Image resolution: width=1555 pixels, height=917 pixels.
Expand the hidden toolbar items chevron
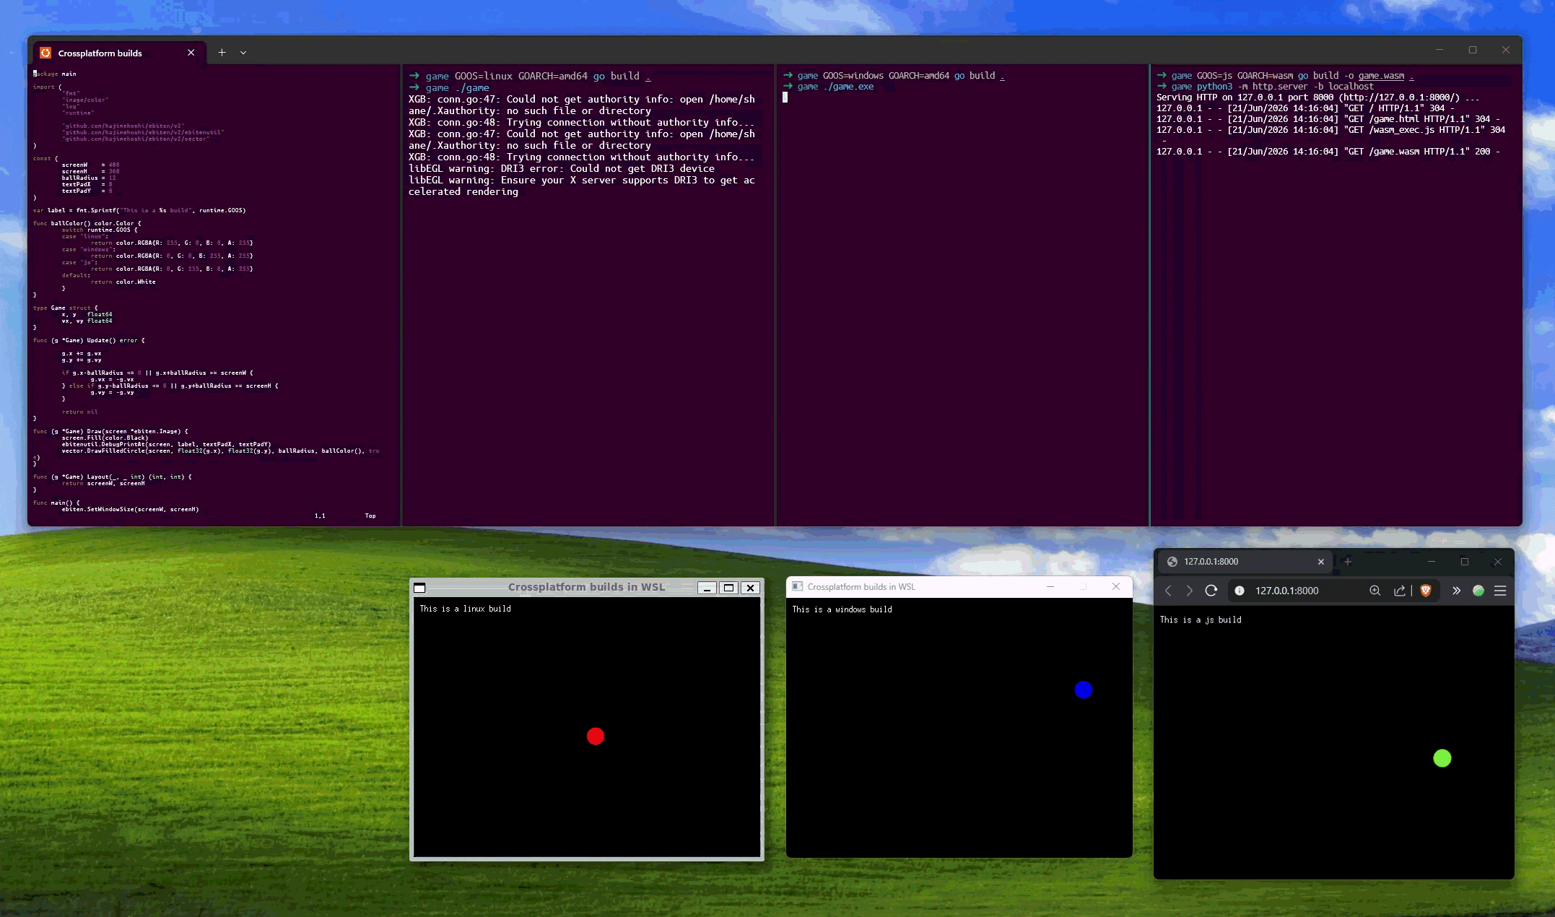[x=1456, y=591]
